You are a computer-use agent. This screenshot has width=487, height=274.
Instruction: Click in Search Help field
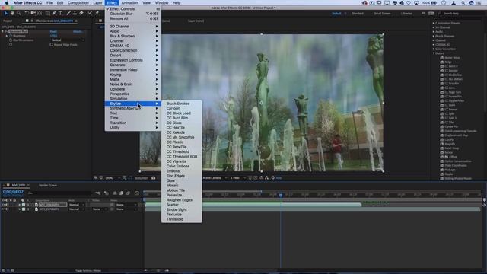click(x=460, y=14)
